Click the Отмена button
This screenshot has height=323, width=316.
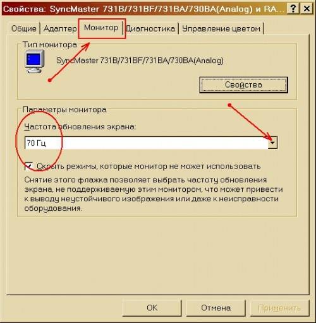tap(216, 308)
